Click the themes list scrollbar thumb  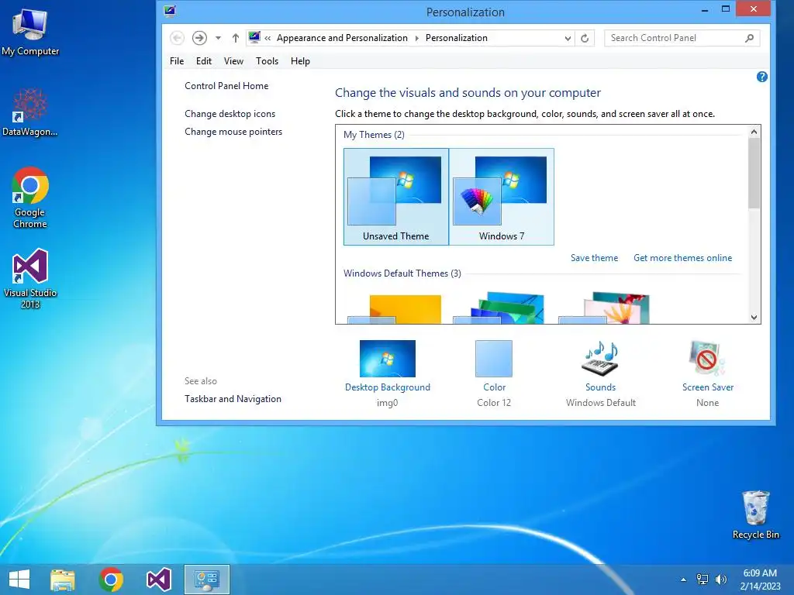754,173
